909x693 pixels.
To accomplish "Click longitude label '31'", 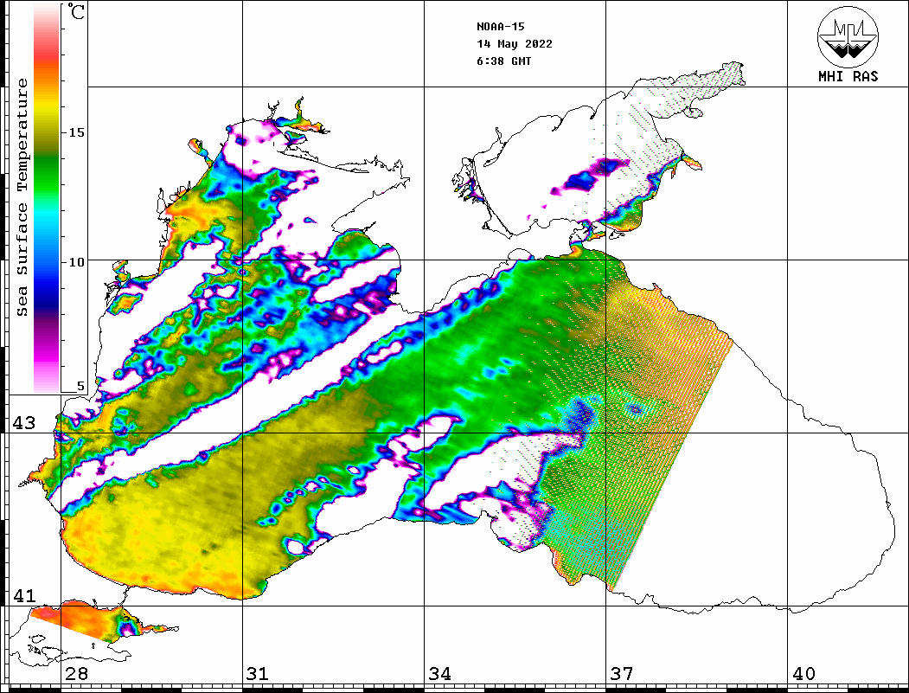I will 258,674.
